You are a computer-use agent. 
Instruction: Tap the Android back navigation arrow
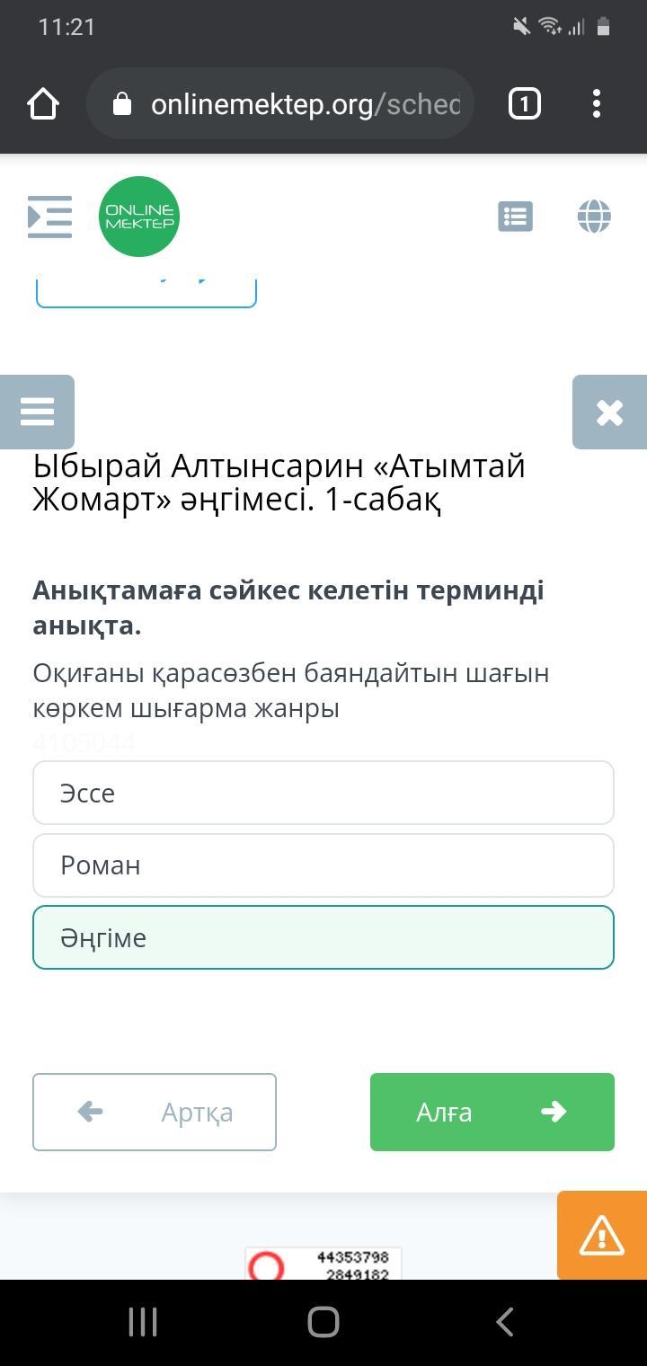[505, 1322]
